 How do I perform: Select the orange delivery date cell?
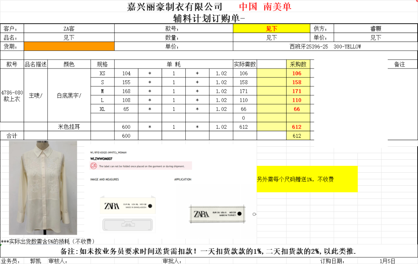pos(69,46)
